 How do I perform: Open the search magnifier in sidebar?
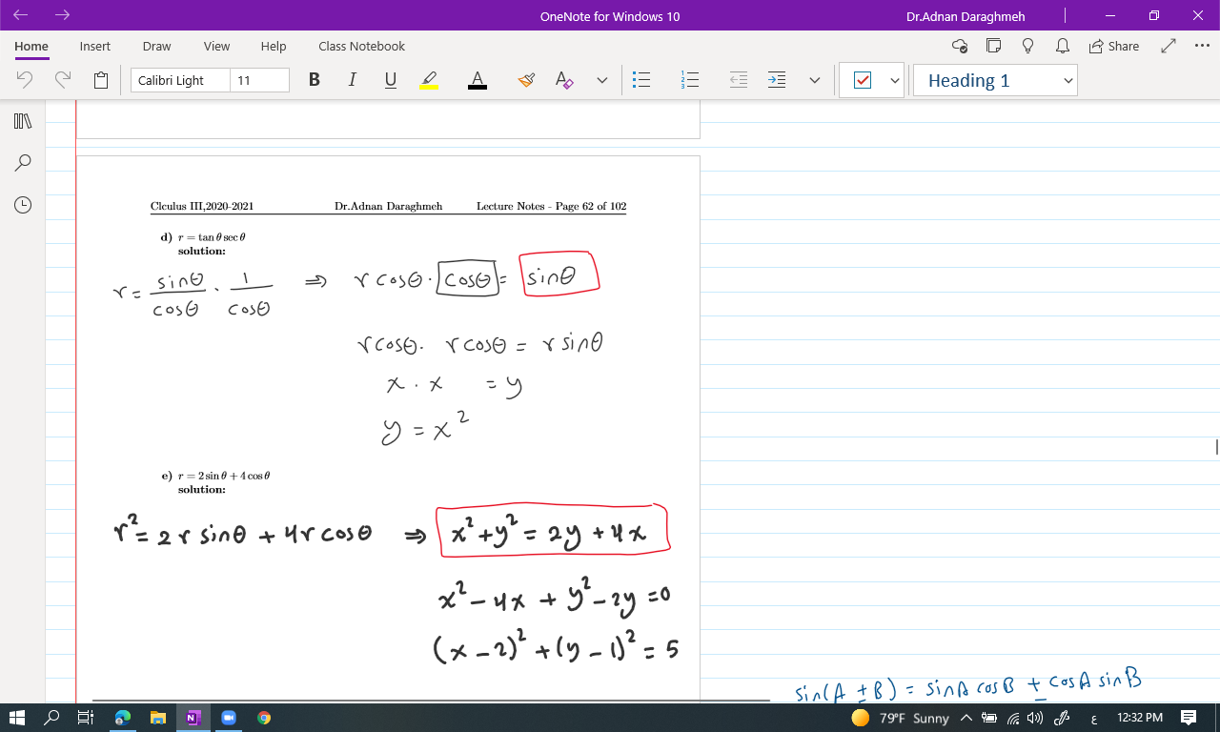(23, 163)
